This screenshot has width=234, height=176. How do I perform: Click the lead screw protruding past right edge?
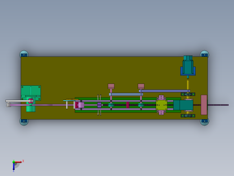(218, 105)
